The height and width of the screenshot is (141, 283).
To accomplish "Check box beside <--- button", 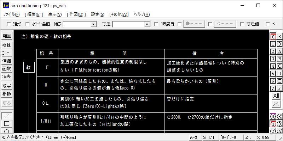I will [210, 24].
